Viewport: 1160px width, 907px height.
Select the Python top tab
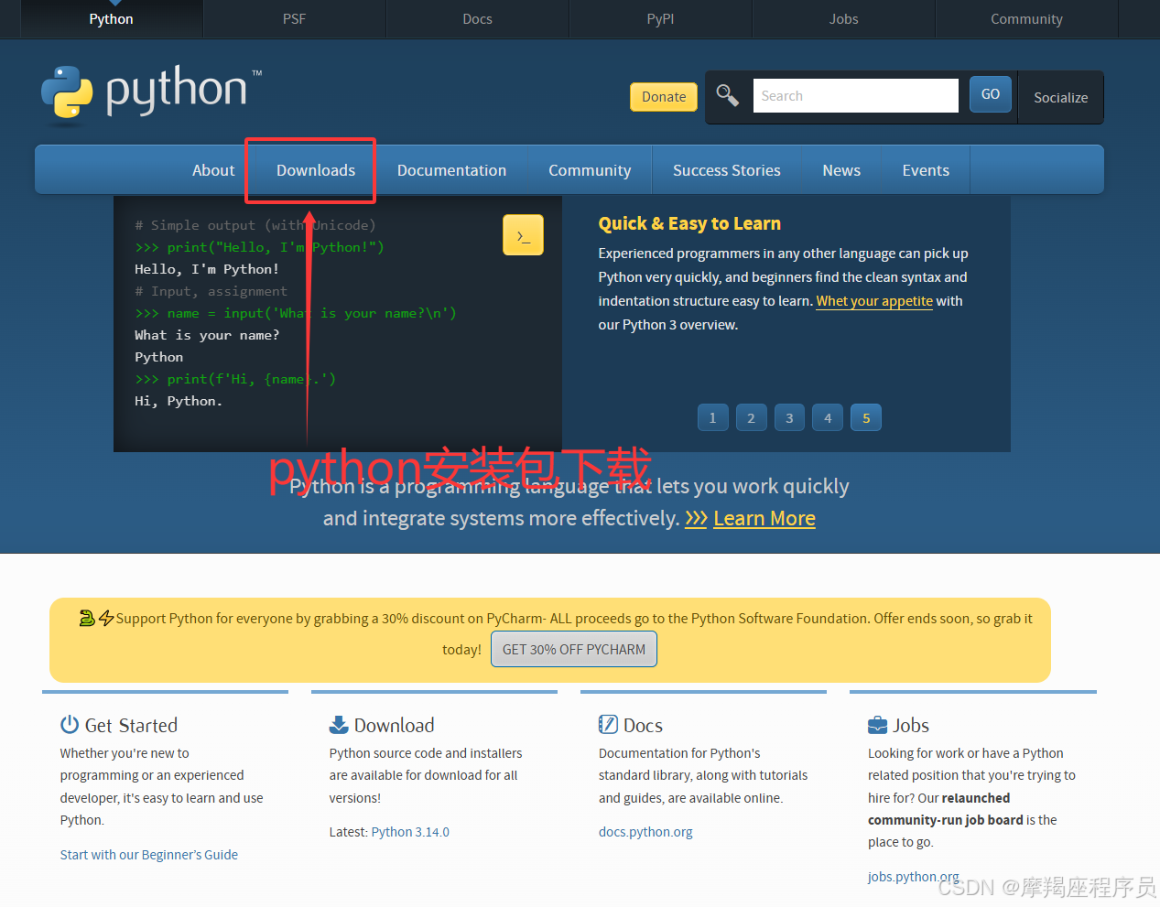coord(111,19)
